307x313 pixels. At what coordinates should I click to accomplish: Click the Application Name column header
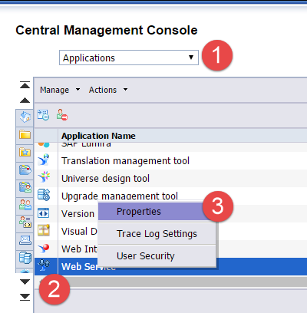[98, 136]
